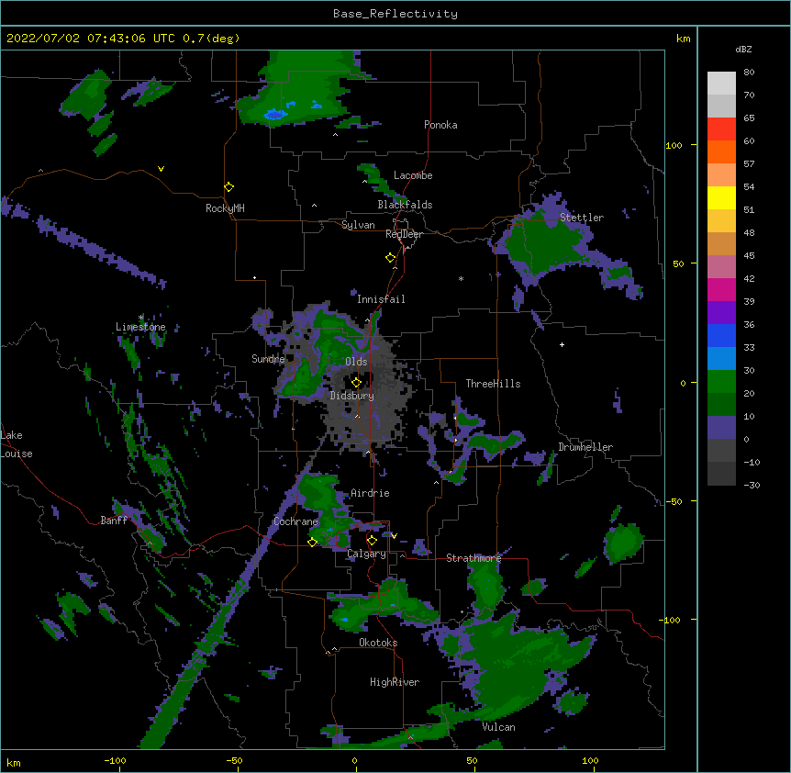Click the Calgary city label
The width and height of the screenshot is (791, 773).
click(x=366, y=554)
